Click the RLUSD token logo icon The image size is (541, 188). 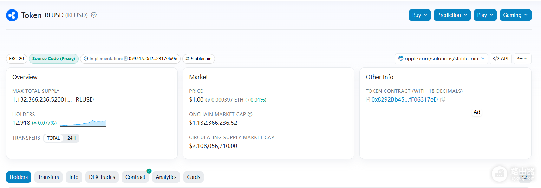click(12, 15)
